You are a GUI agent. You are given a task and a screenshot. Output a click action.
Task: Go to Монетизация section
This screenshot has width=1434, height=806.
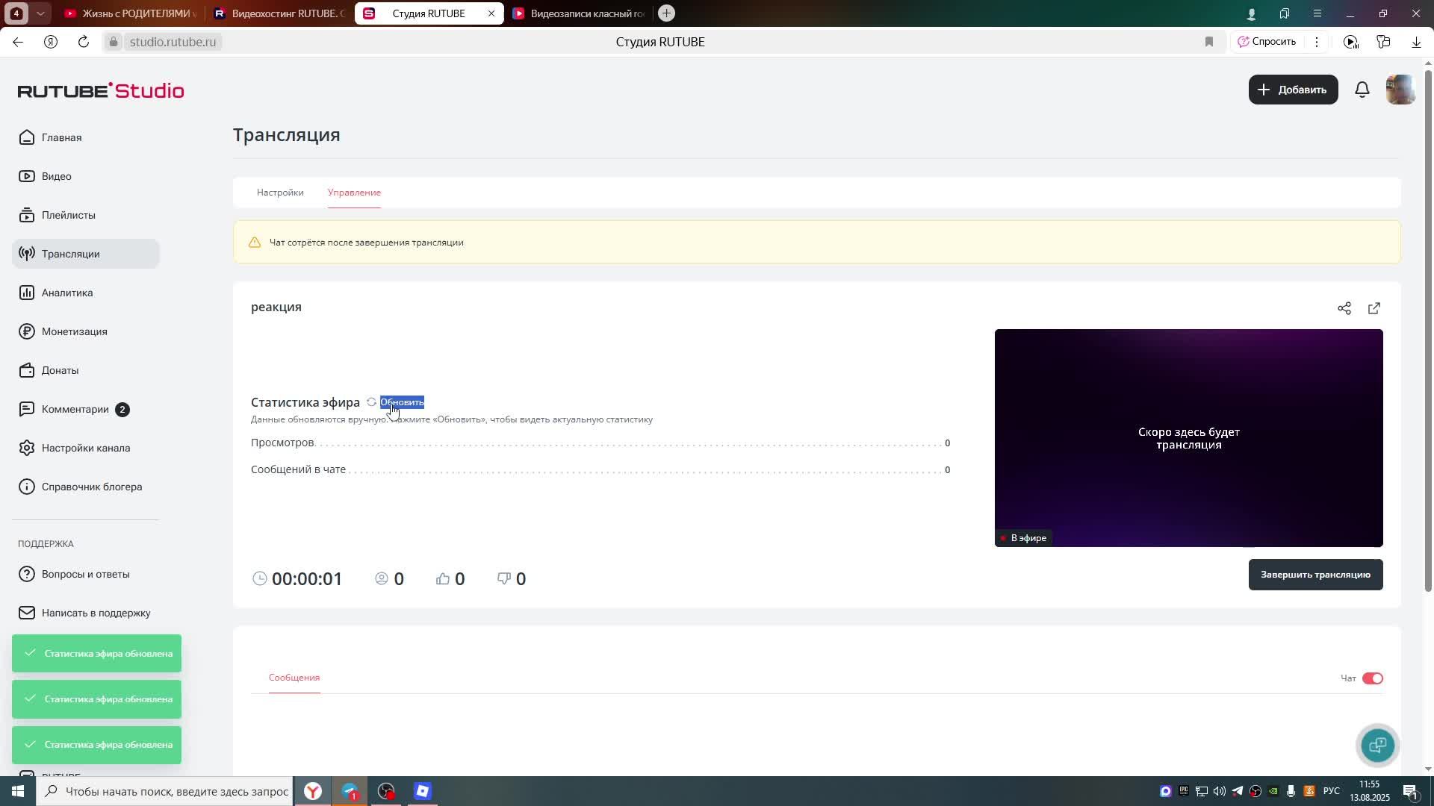tap(74, 331)
